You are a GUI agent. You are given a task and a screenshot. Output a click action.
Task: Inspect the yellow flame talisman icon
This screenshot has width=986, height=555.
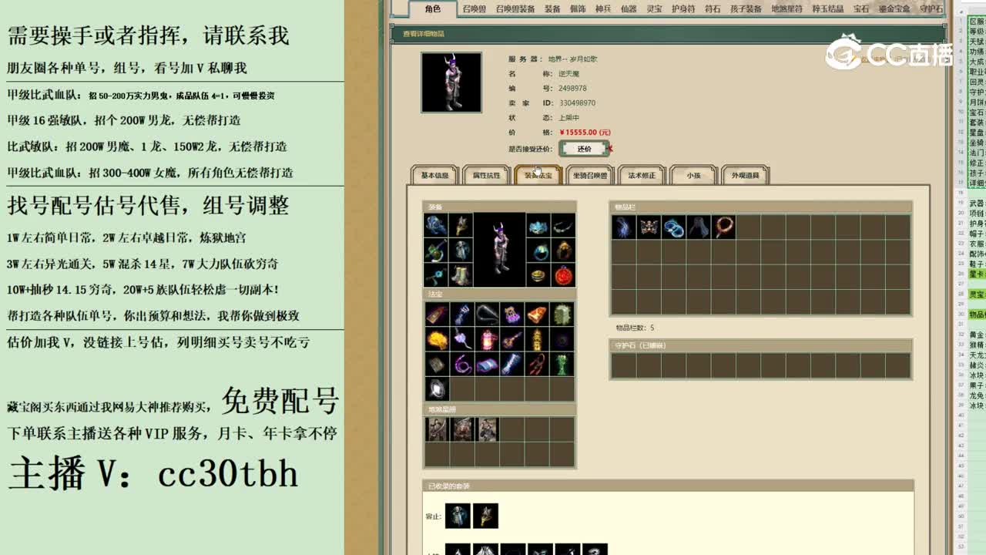tap(437, 339)
